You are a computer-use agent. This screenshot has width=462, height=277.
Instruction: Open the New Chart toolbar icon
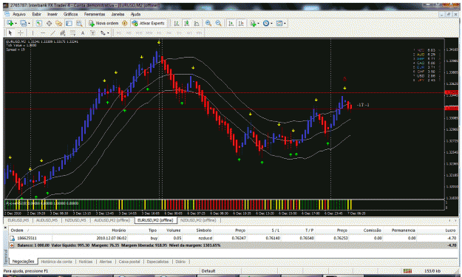click(10, 23)
